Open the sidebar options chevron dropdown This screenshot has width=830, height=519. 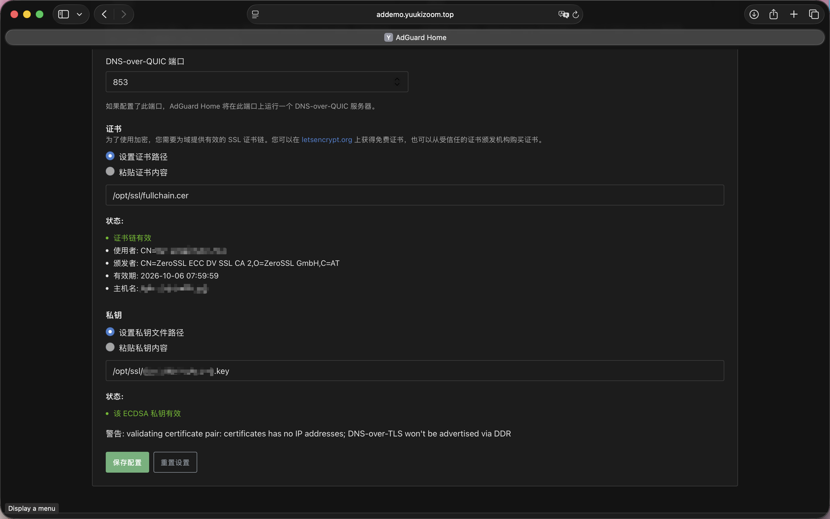pos(79,15)
